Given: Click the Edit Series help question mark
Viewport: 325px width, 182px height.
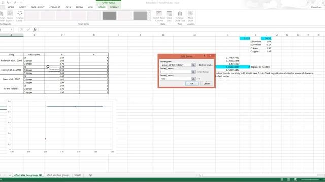Looking at the screenshot, I should [204, 56].
